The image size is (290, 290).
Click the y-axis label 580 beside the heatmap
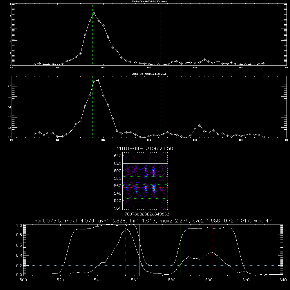[118, 178]
